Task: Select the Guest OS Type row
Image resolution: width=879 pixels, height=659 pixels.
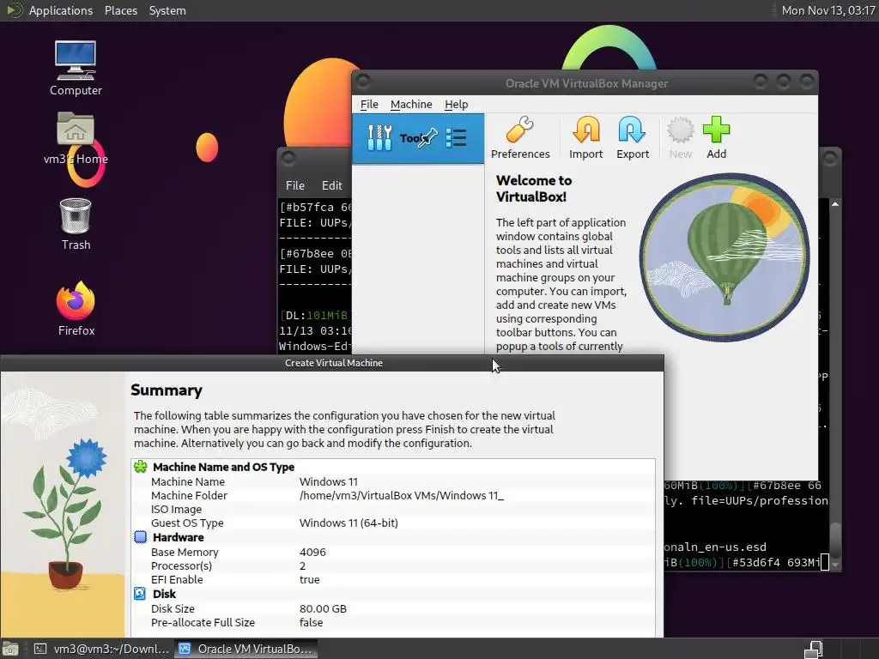Action: (x=393, y=523)
